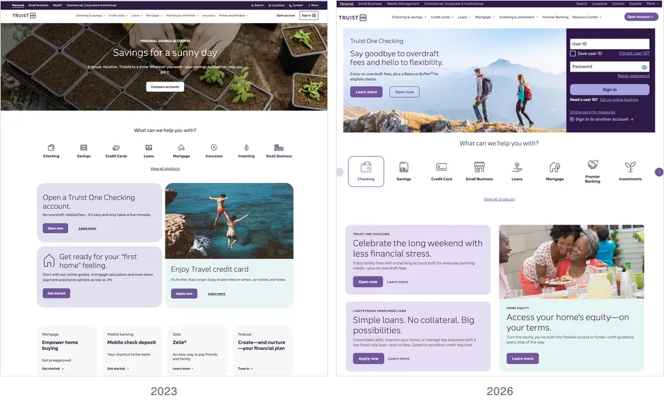Expand Checking & savings menu in 2023 page

(90, 16)
